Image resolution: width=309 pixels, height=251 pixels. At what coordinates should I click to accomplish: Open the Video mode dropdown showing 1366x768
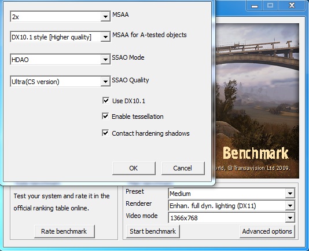click(231, 218)
